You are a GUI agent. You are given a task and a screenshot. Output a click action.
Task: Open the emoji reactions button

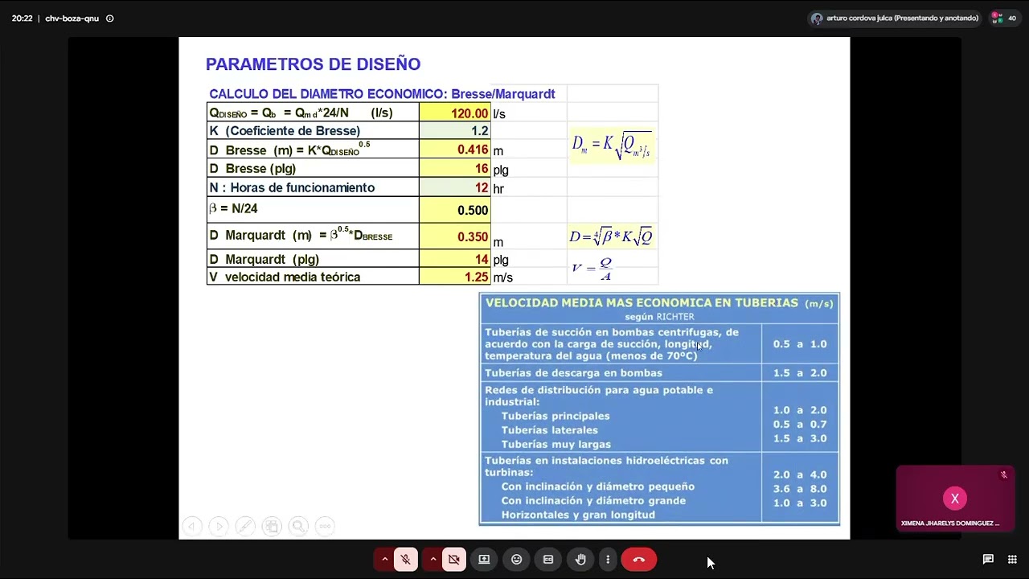[x=516, y=560]
